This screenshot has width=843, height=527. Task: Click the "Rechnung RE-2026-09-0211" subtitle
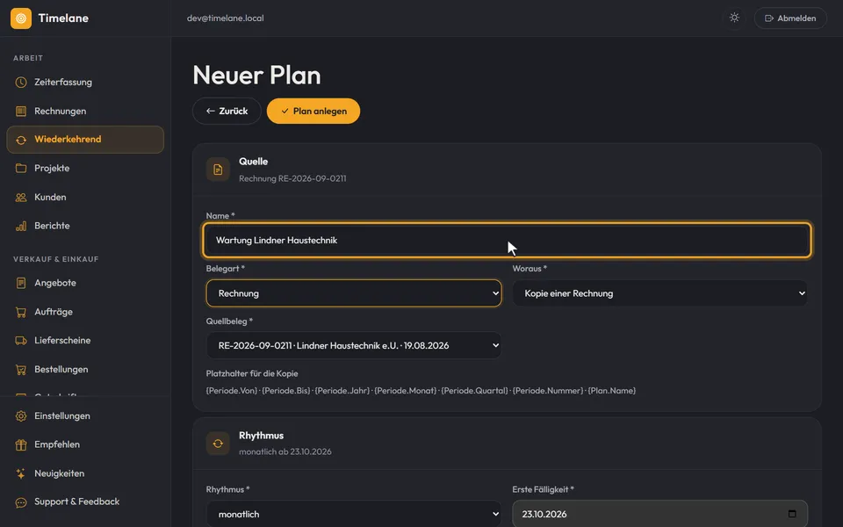292,178
